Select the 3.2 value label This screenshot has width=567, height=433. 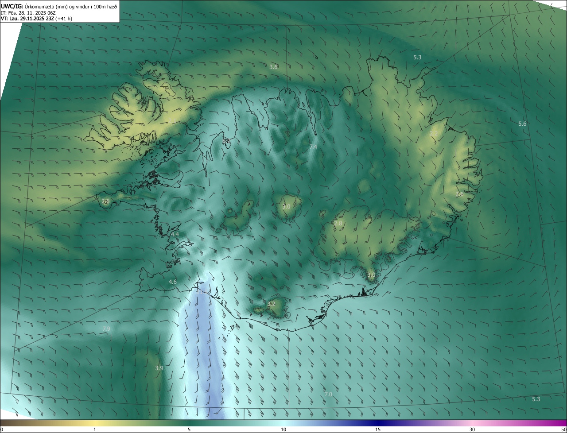272,304
